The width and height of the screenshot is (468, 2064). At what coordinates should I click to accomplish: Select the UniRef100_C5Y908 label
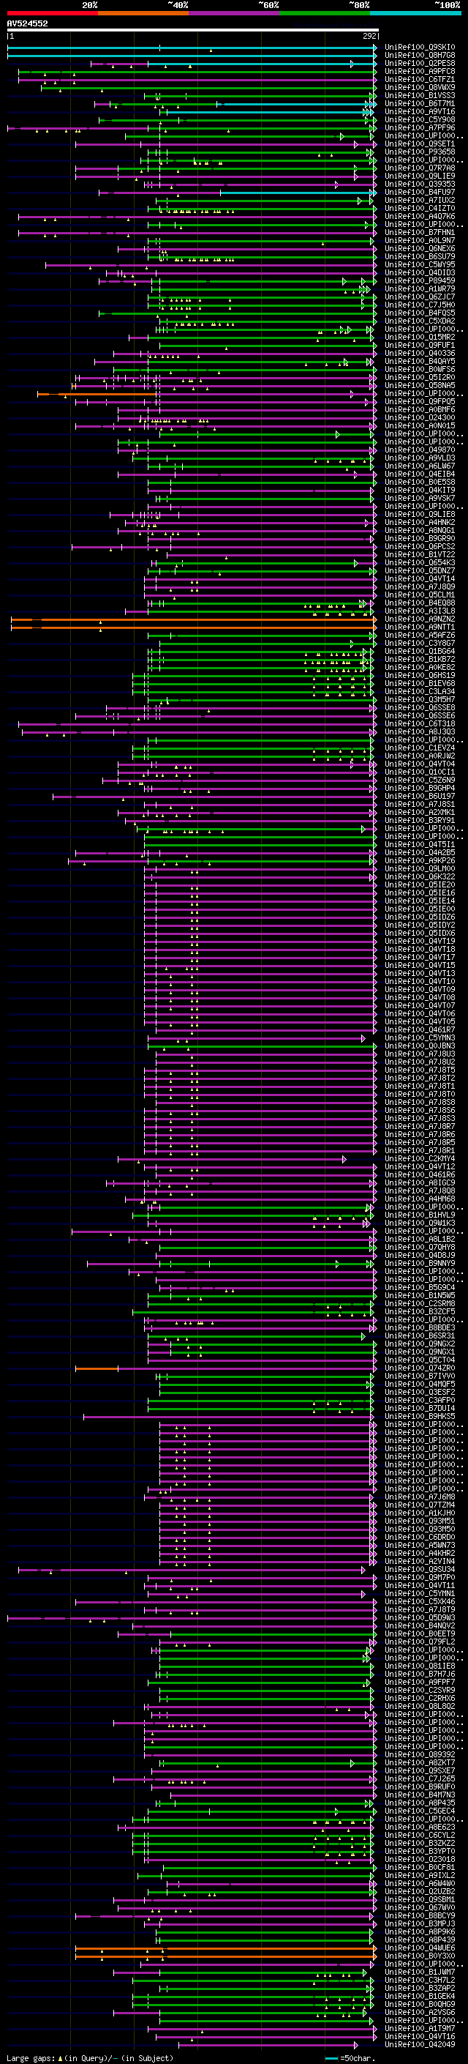420,120
